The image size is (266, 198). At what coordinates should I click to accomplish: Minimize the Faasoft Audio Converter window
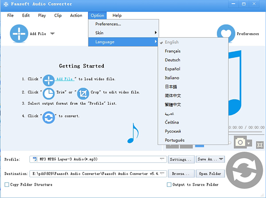(234, 4)
